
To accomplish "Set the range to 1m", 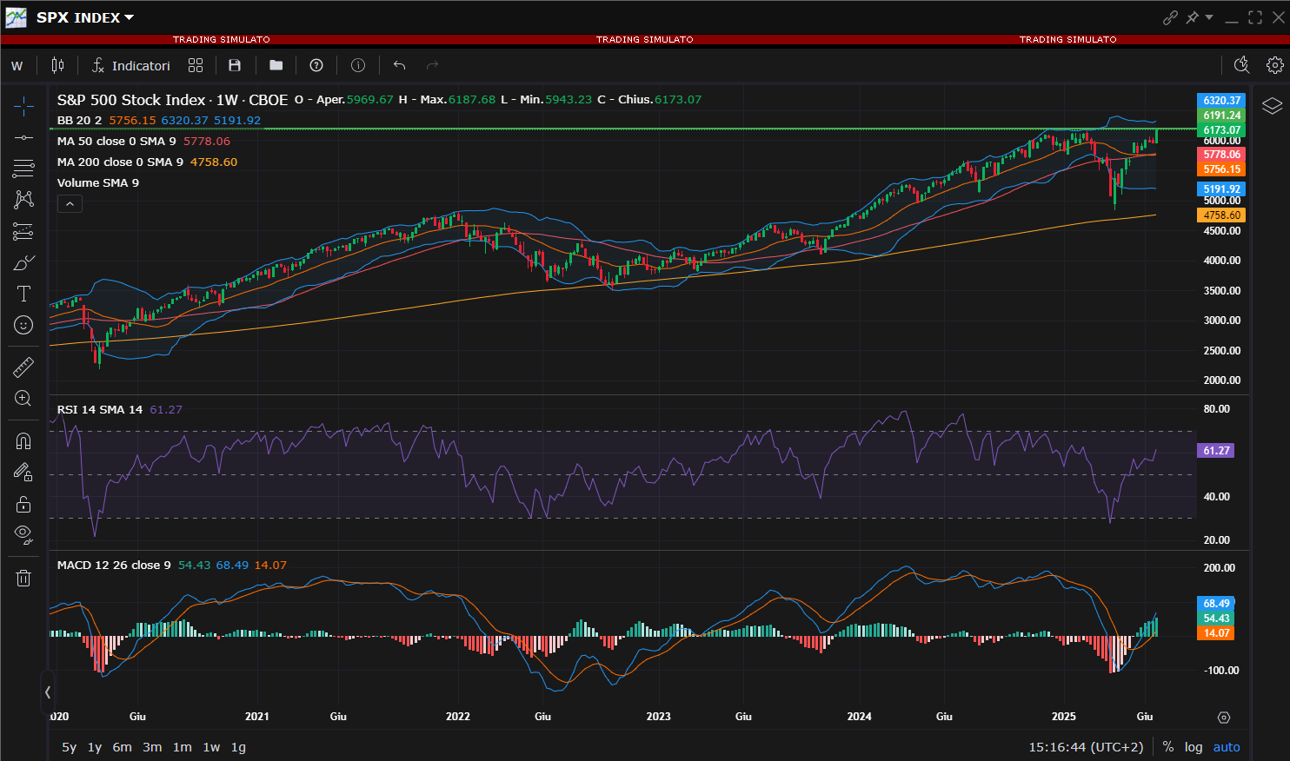I will (x=183, y=747).
